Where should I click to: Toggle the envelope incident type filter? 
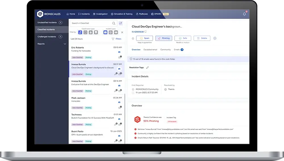tap(105, 32)
